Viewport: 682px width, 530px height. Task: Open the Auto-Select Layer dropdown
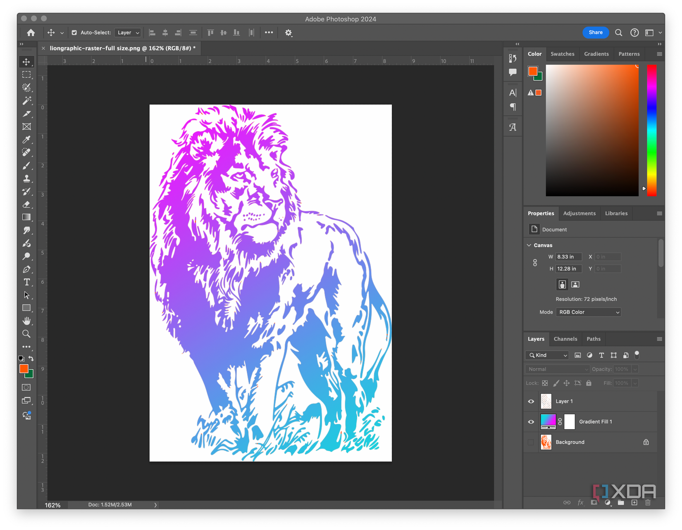click(x=128, y=33)
